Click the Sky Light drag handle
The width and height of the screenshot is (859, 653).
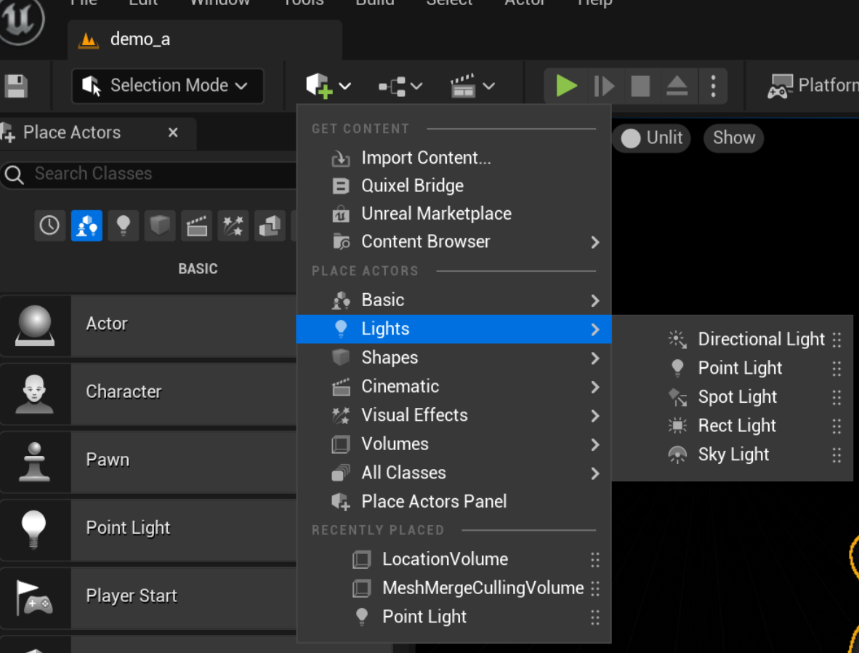[x=836, y=455]
